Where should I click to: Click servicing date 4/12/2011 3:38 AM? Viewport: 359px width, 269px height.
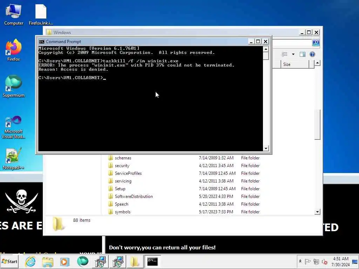point(216,181)
